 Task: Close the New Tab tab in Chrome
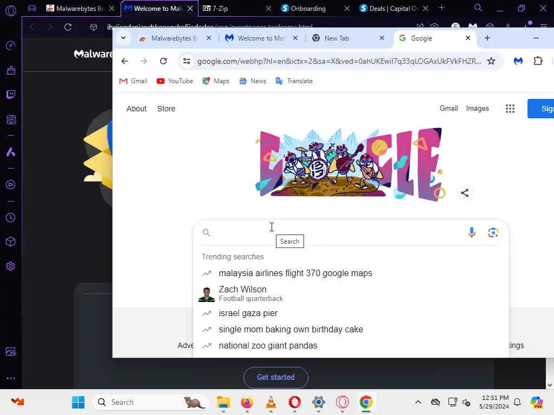[381, 38]
